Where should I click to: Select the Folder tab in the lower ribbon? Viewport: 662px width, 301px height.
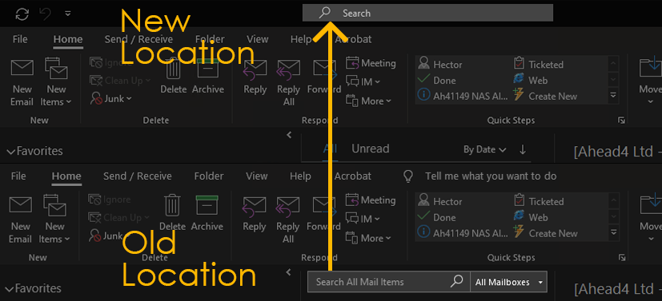pyautogui.click(x=209, y=176)
